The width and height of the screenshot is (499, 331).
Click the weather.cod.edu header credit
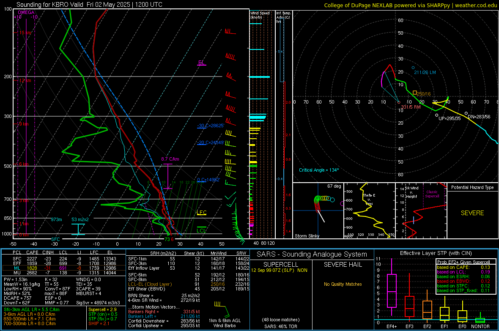tap(476, 5)
